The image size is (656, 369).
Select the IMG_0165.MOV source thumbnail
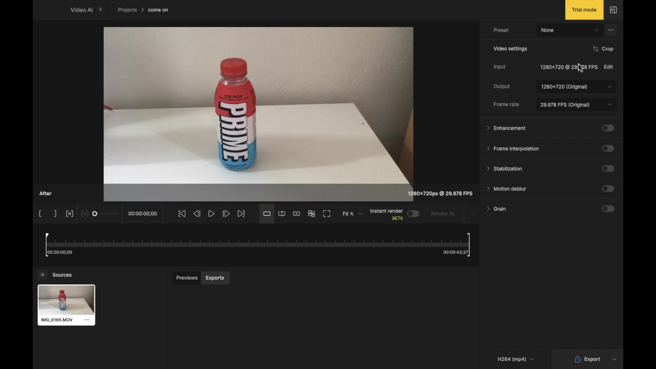pyautogui.click(x=66, y=301)
